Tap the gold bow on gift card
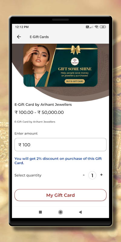 tap(75, 50)
